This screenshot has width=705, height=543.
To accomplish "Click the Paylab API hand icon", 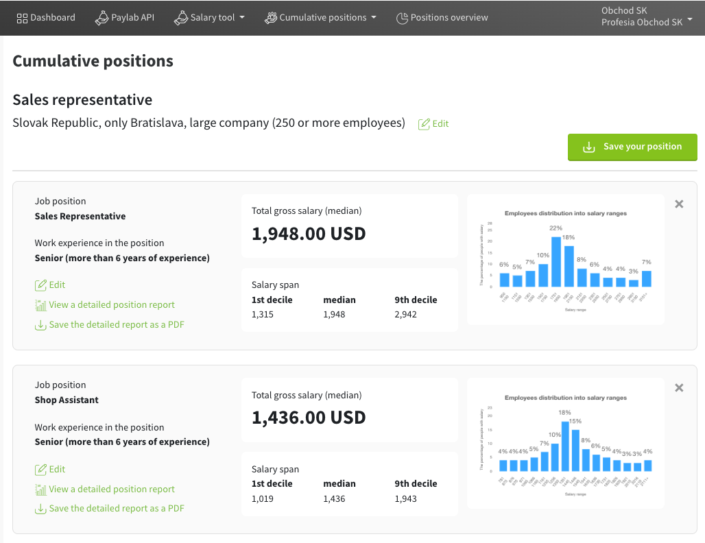I will pyautogui.click(x=101, y=18).
